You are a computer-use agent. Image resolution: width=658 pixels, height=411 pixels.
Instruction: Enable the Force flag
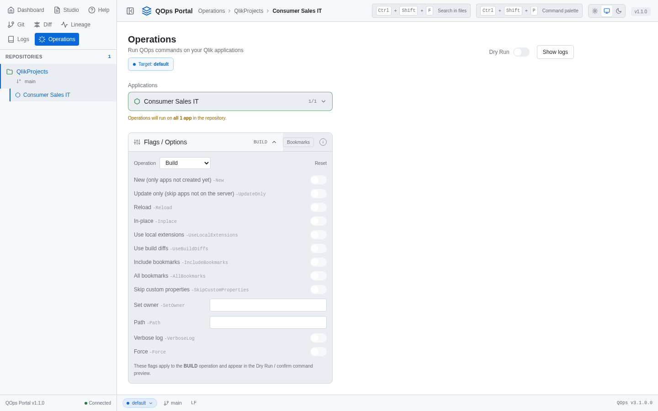[x=318, y=352]
